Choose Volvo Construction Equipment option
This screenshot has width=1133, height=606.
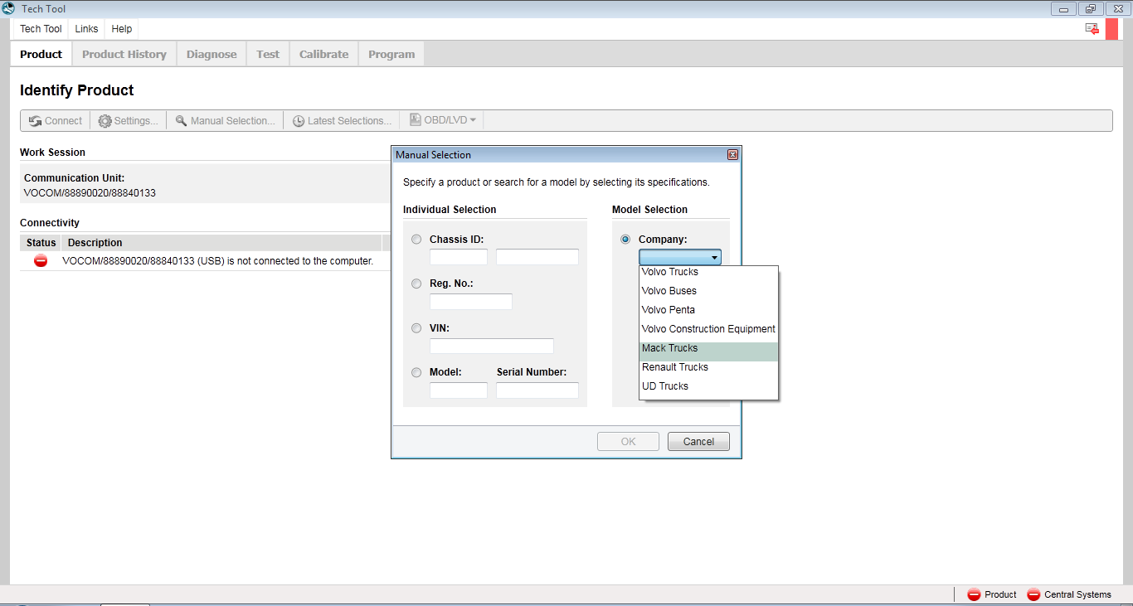pyautogui.click(x=709, y=329)
